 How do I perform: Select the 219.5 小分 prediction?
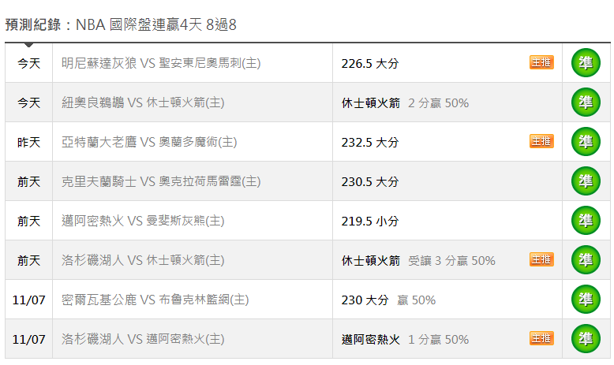(369, 221)
